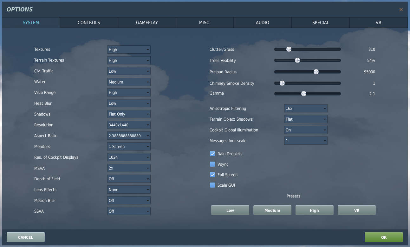Select the MISC. tab
Image resolution: width=410 pixels, height=247 pixels.
point(205,23)
